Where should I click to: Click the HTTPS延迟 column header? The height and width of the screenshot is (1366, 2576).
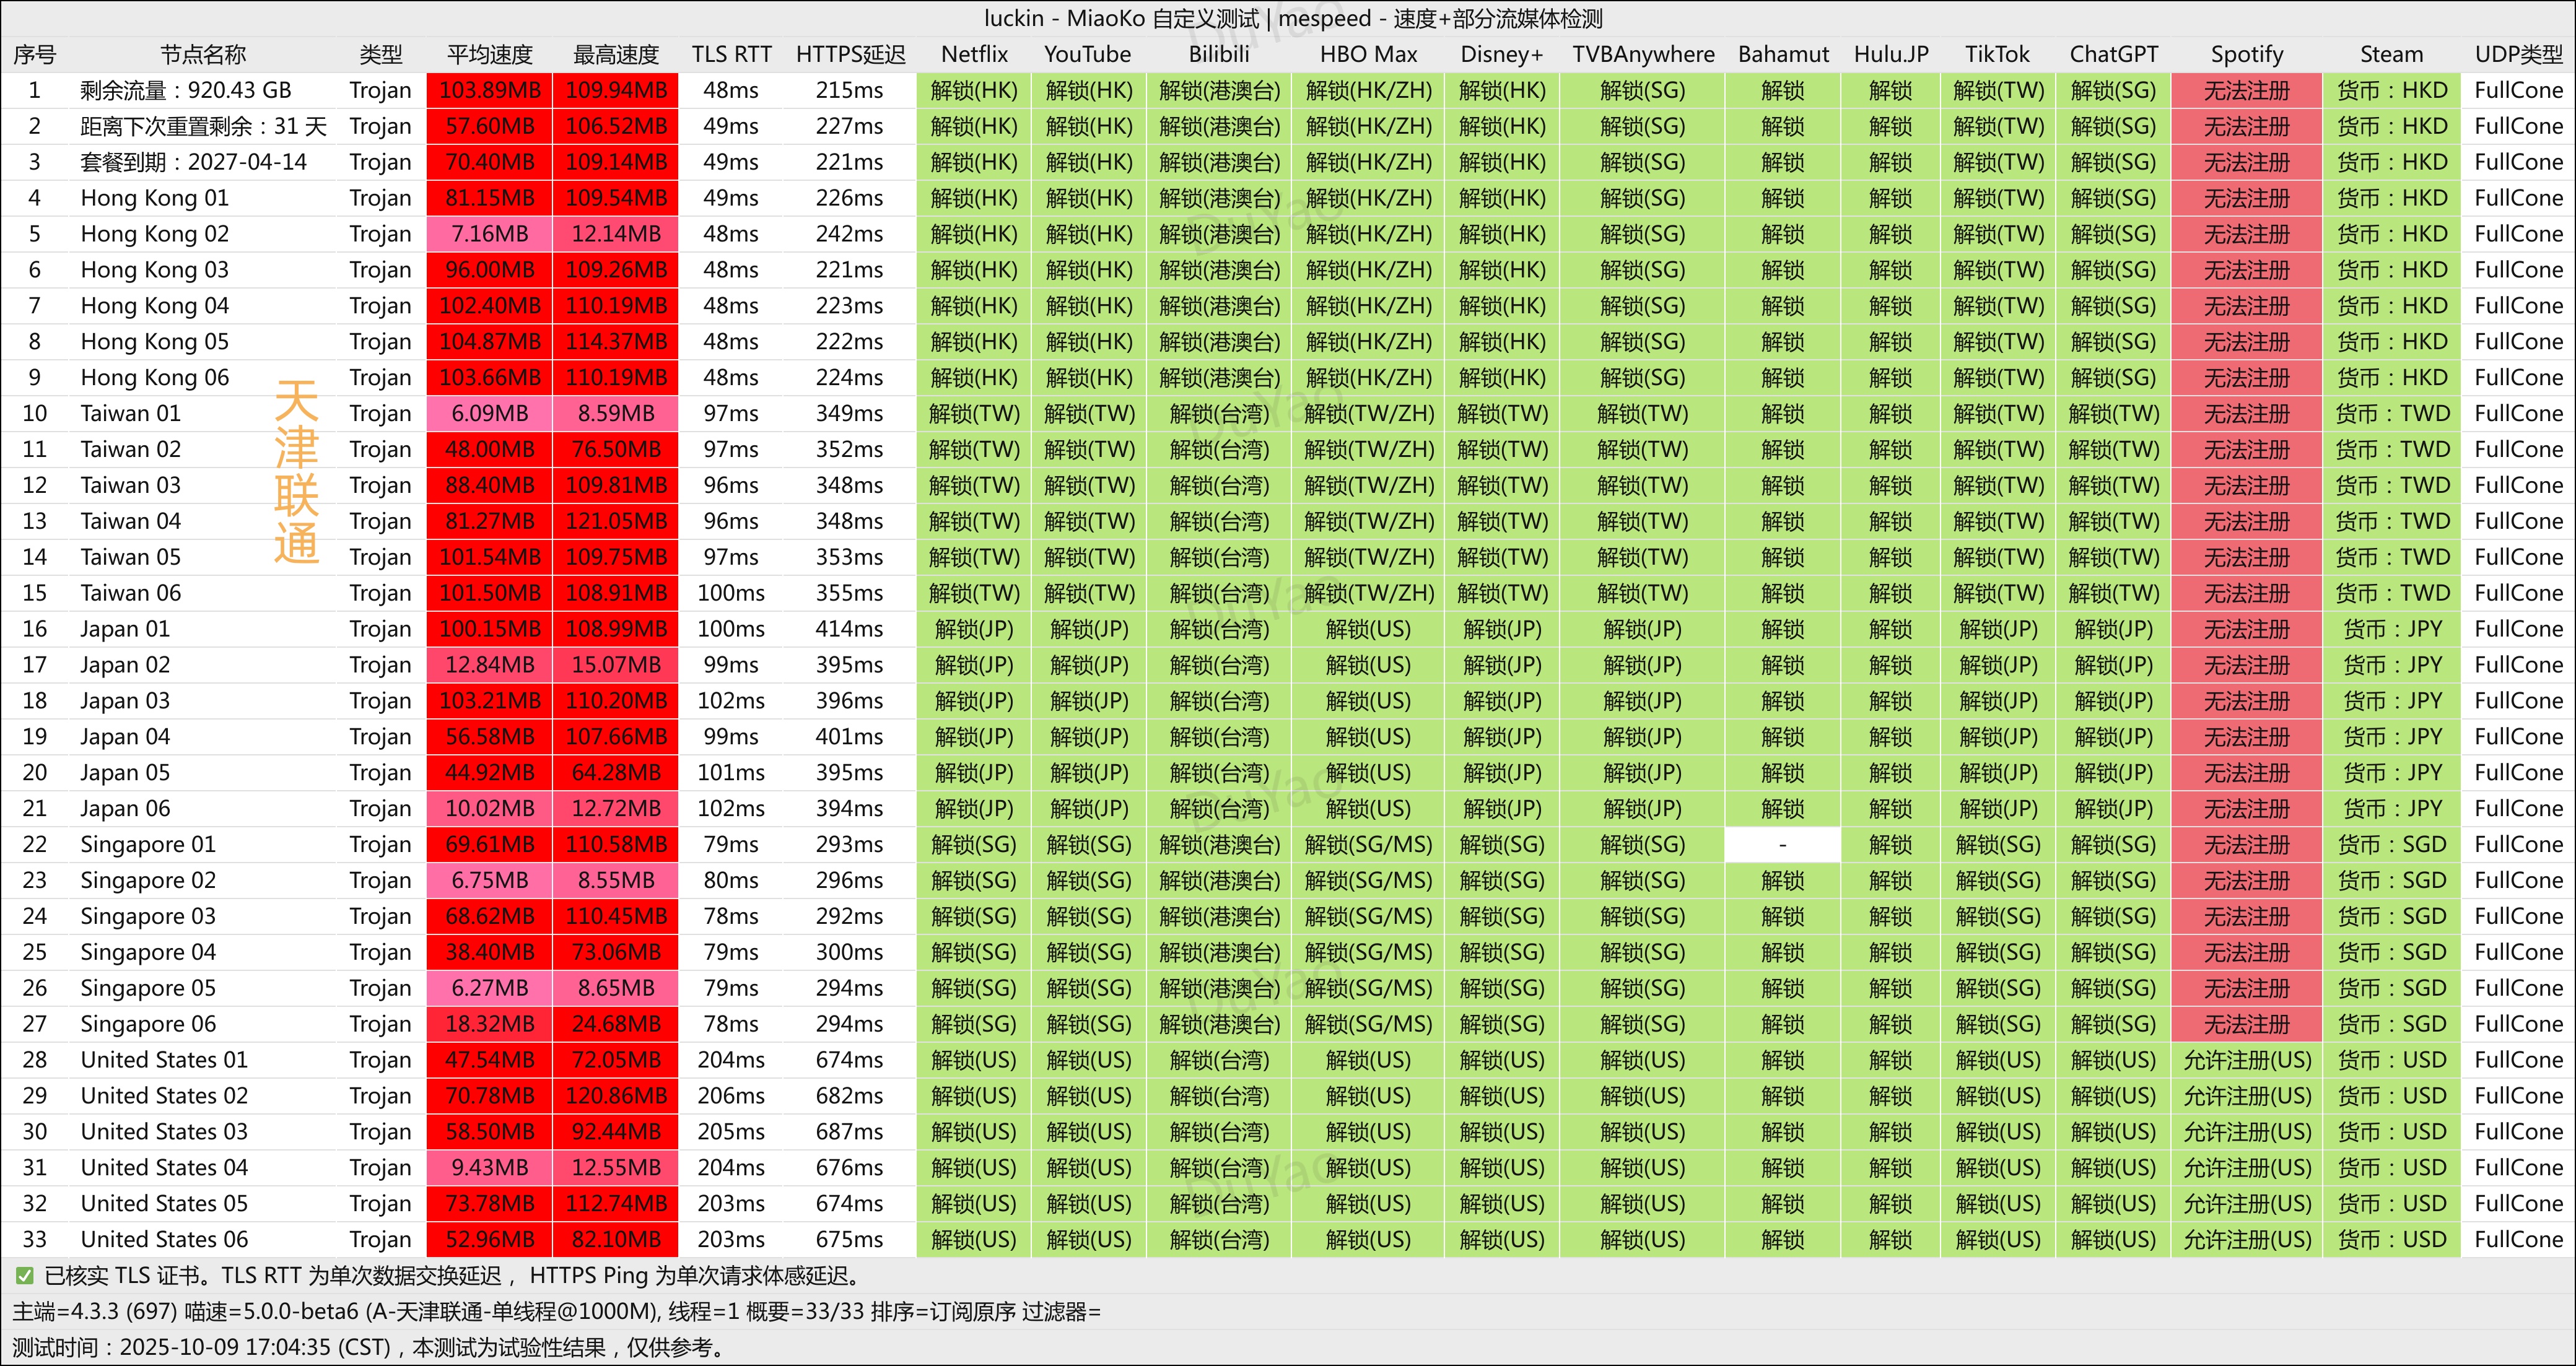[x=850, y=54]
